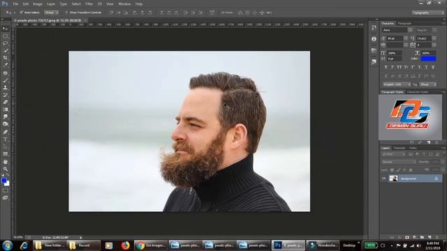Switch to the Paths tab
447x251 pixels.
click(413, 148)
